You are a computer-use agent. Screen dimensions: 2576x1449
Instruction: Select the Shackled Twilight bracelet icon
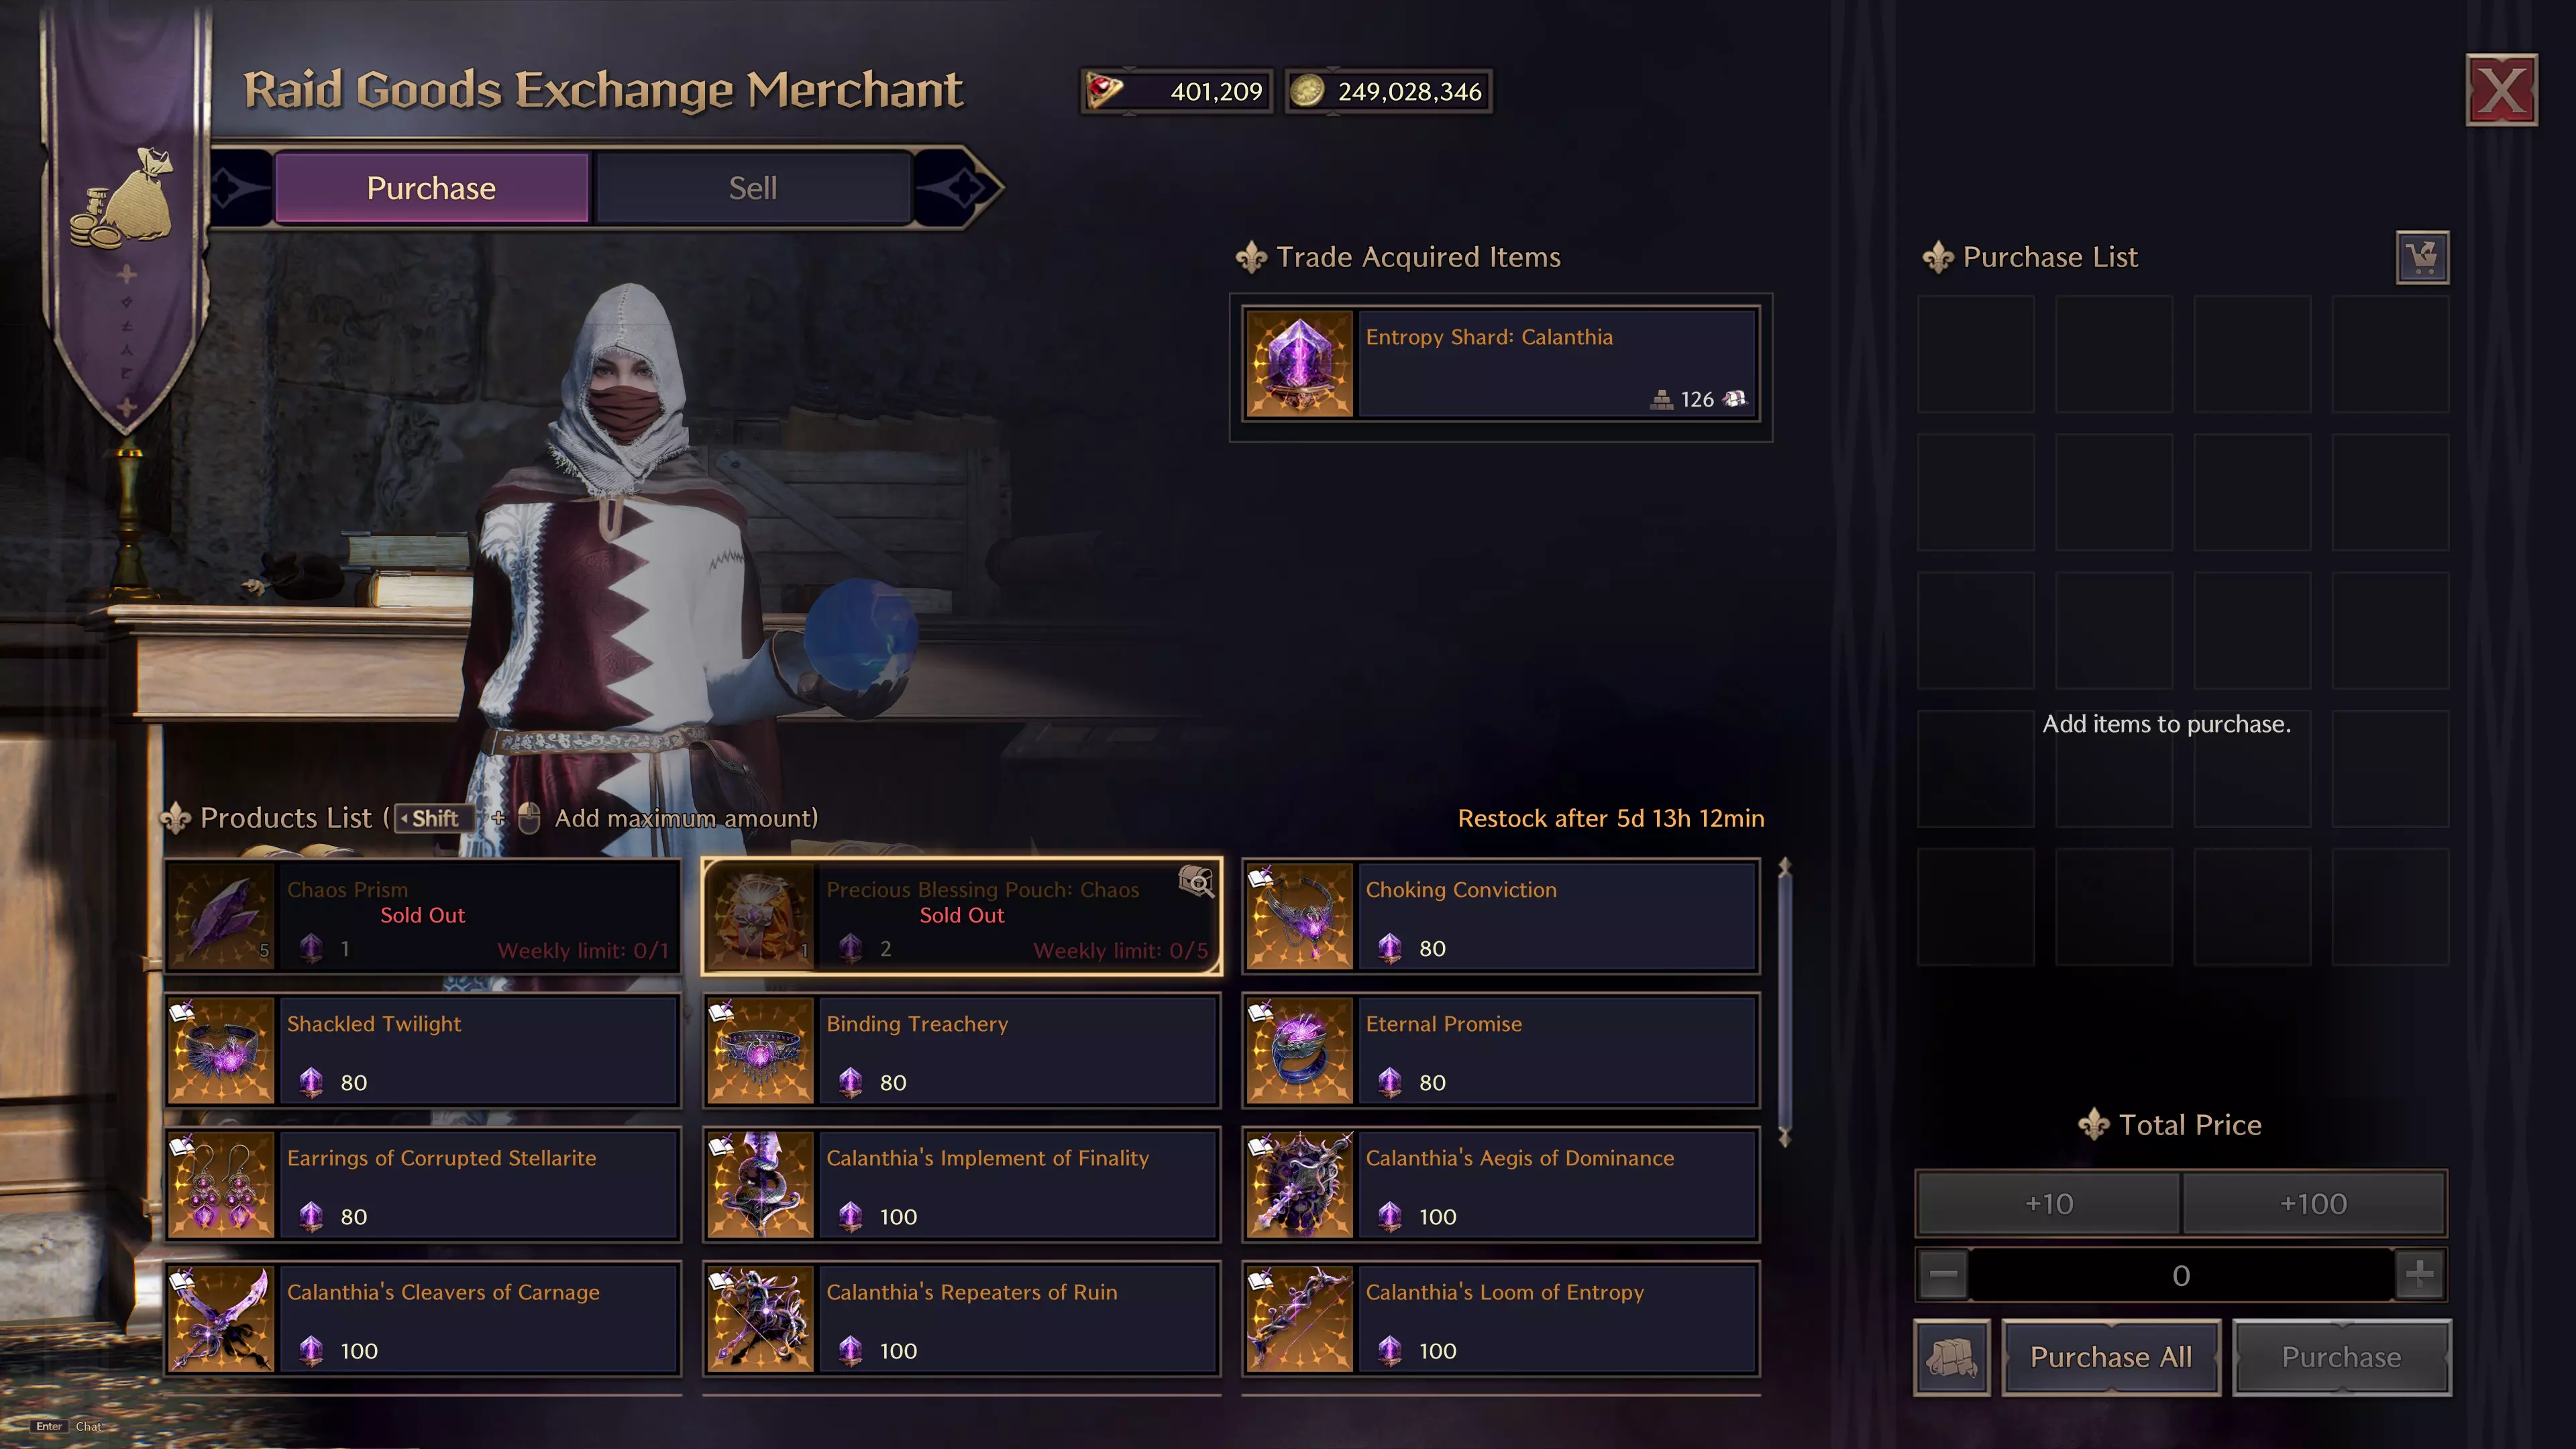[221, 1051]
